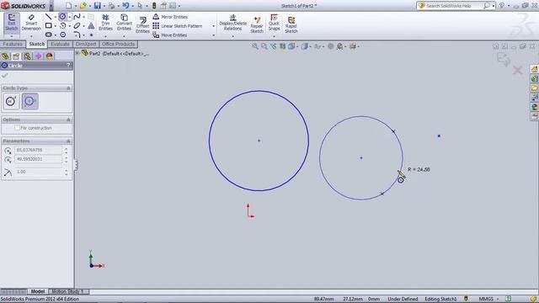
Task: Collapse the Options section
Action: click(x=68, y=120)
